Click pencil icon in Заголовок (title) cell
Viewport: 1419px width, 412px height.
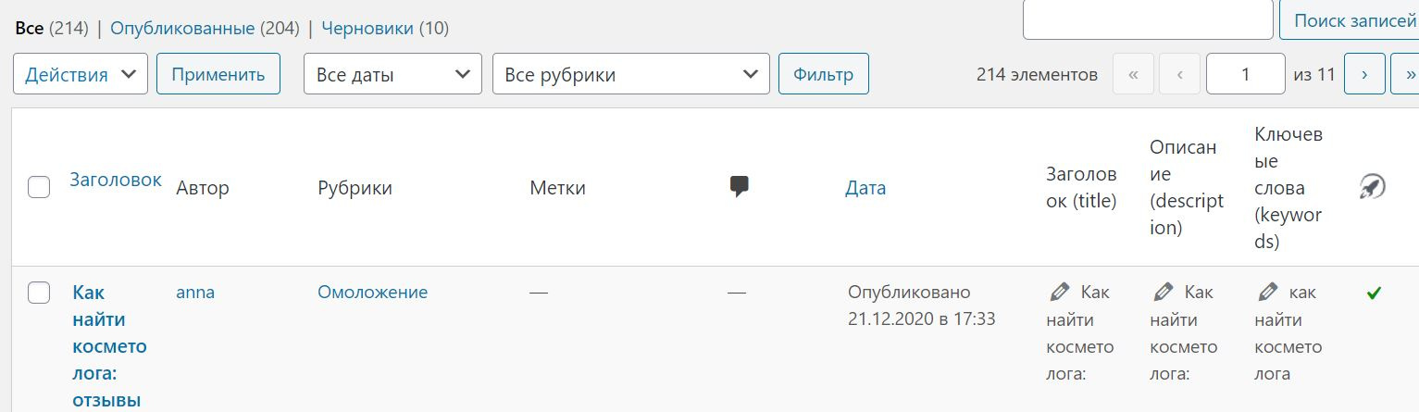pos(1060,293)
